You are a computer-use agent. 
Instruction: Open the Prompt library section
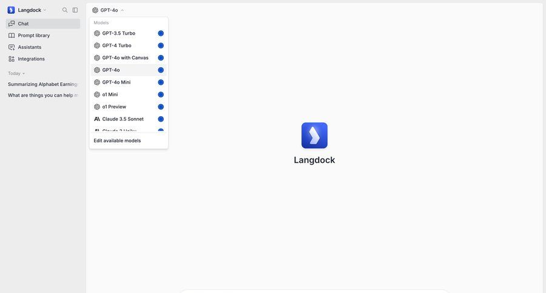coord(43,36)
